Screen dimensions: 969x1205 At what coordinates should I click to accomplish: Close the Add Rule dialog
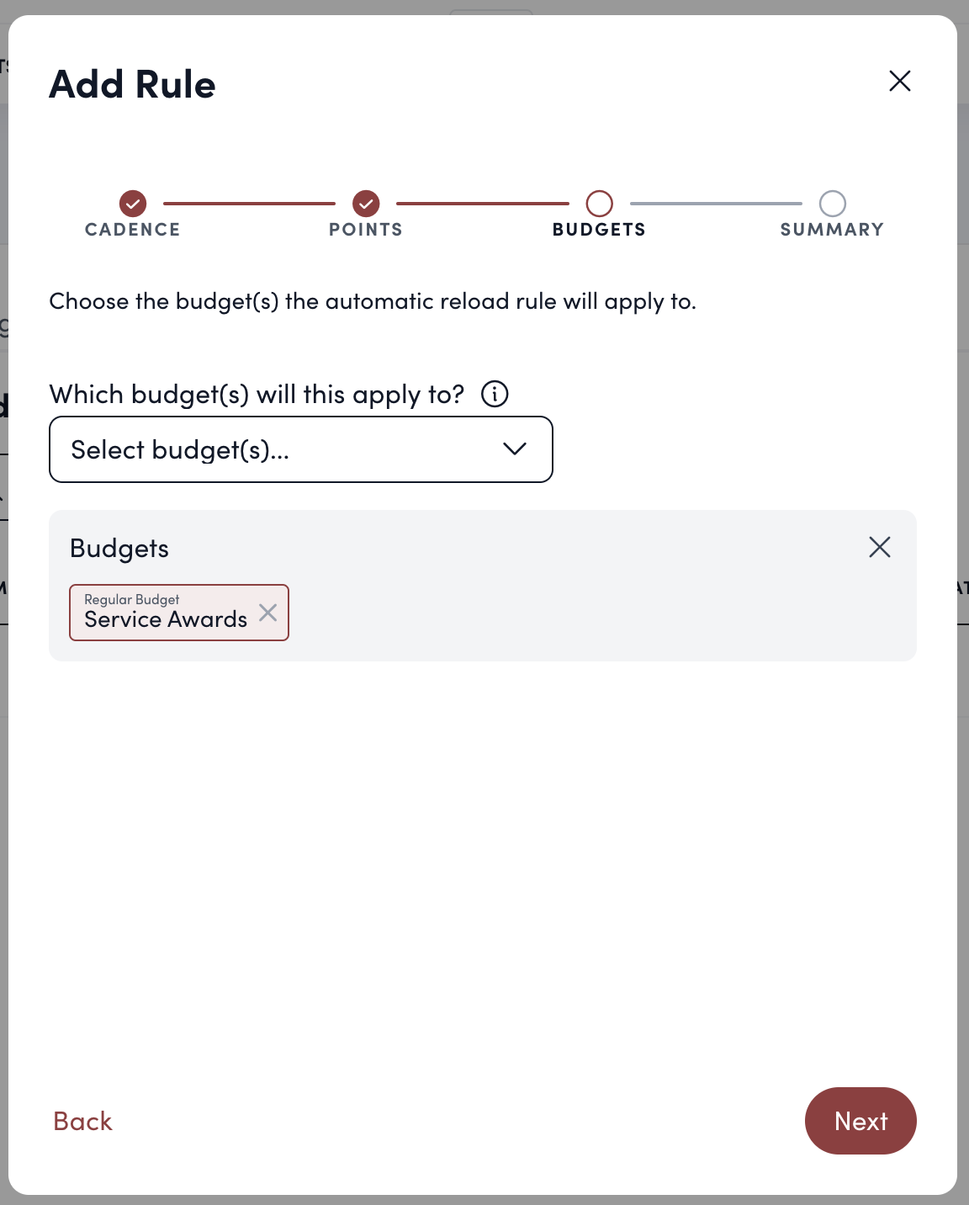pyautogui.click(x=900, y=81)
